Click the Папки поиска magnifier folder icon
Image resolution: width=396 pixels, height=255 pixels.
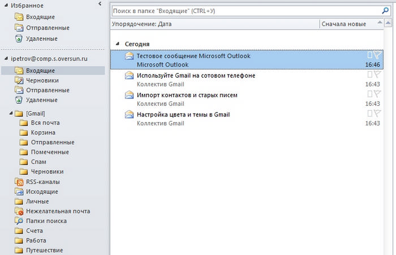pyautogui.click(x=19, y=221)
